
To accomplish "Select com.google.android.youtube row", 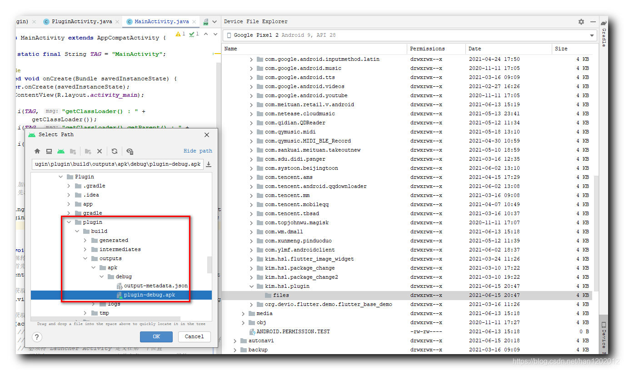I will click(x=407, y=95).
